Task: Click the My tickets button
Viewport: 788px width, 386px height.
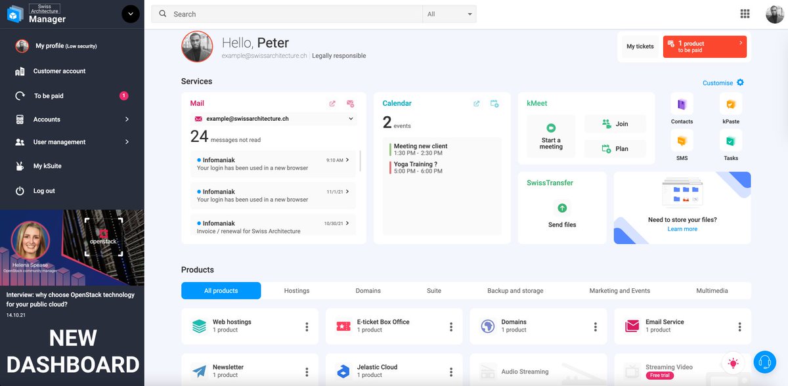Action: click(x=640, y=47)
